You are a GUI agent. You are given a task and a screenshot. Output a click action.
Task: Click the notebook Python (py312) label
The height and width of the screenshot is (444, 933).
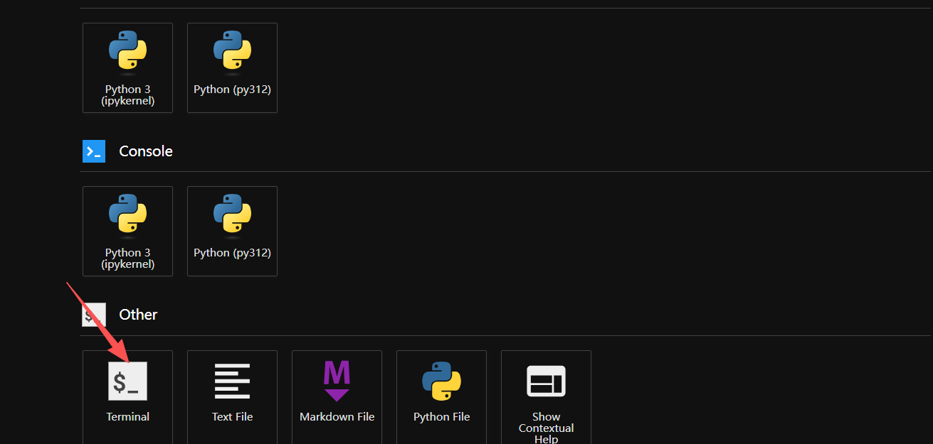[232, 90]
